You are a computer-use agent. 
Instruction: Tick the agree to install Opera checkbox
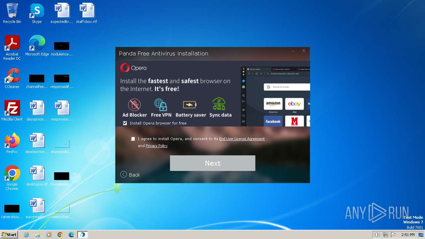(x=133, y=139)
